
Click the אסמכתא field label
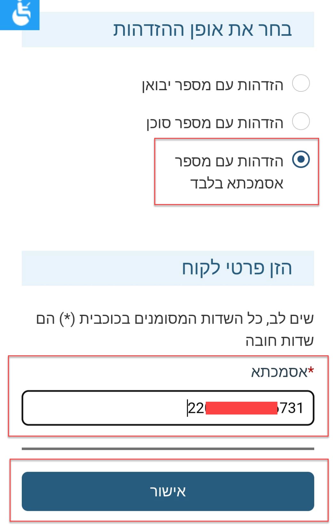coord(279,372)
